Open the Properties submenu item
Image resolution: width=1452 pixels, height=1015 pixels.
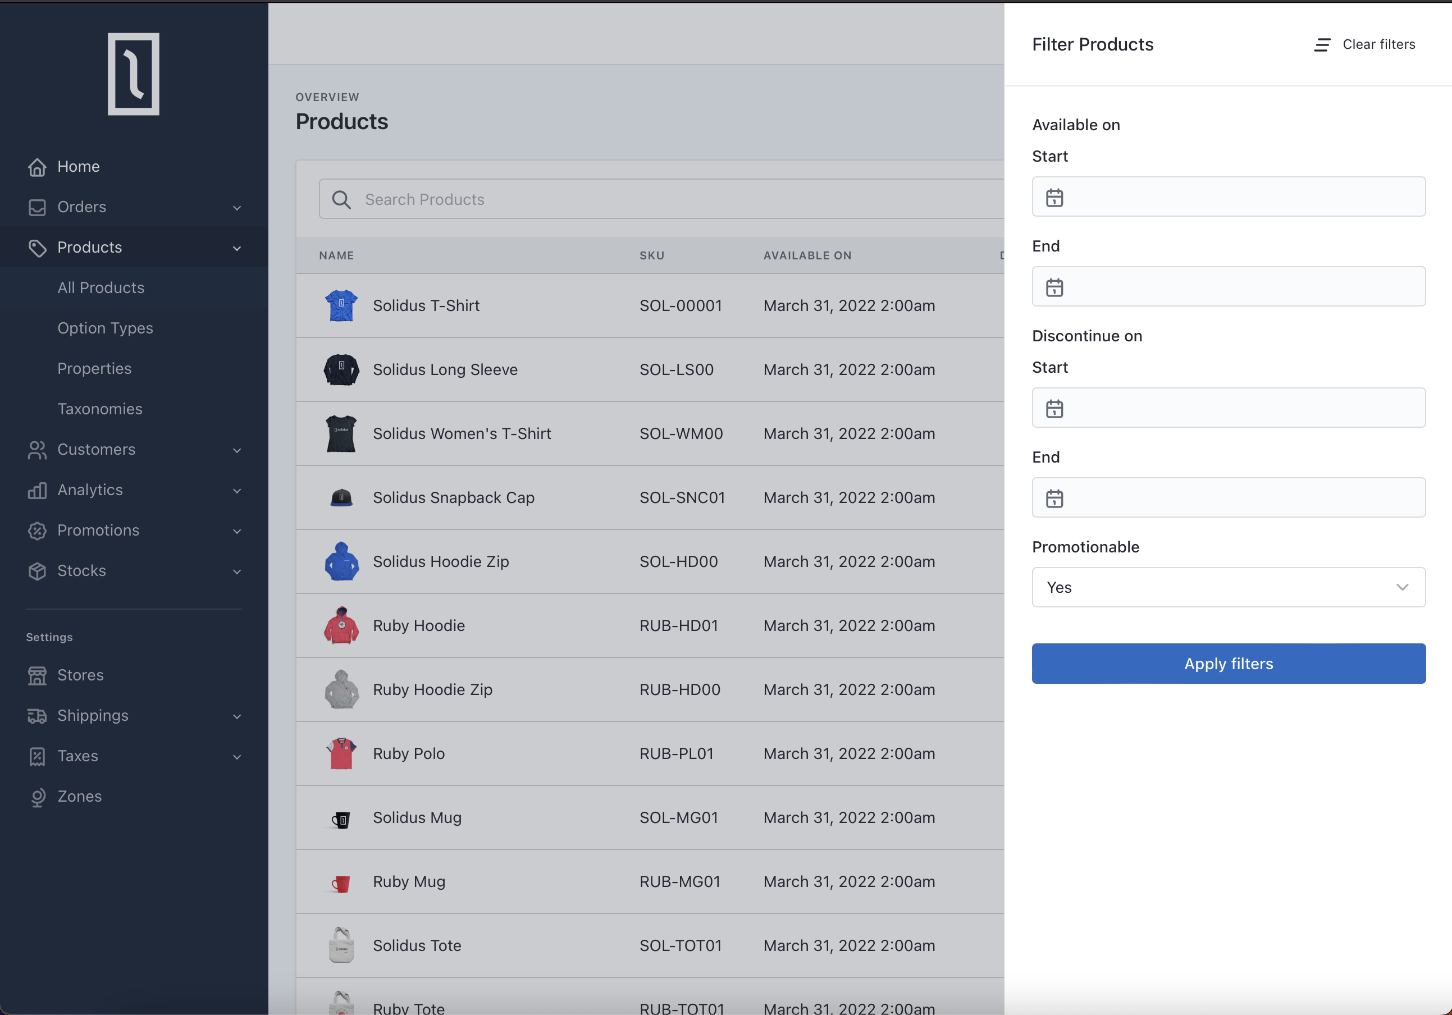[94, 369]
